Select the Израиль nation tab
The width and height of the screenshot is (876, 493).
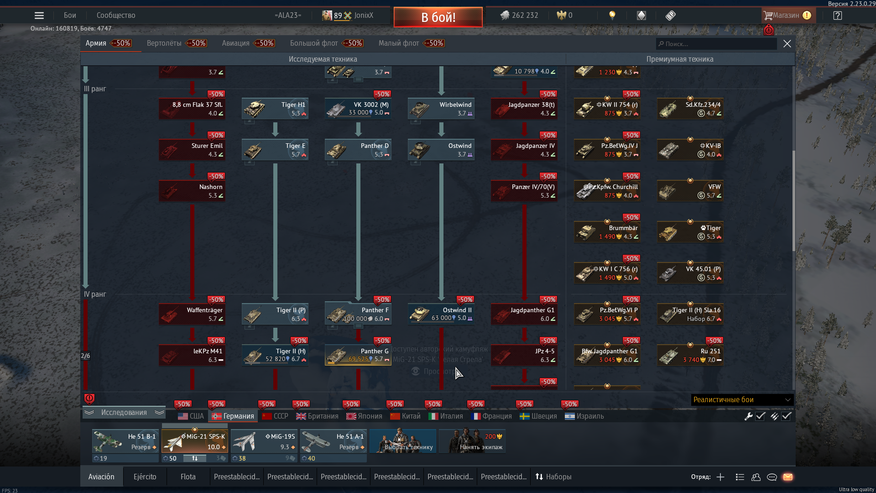tap(584, 416)
